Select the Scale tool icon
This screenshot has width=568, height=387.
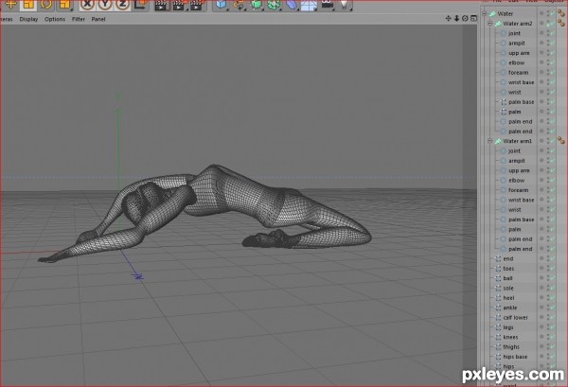(28, 5)
